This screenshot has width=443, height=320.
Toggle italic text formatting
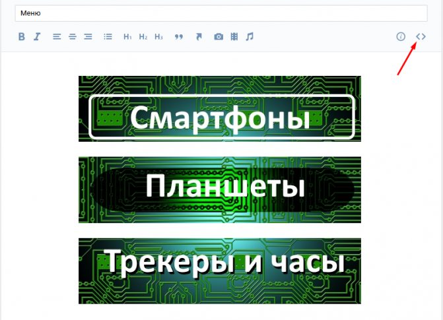tap(37, 37)
